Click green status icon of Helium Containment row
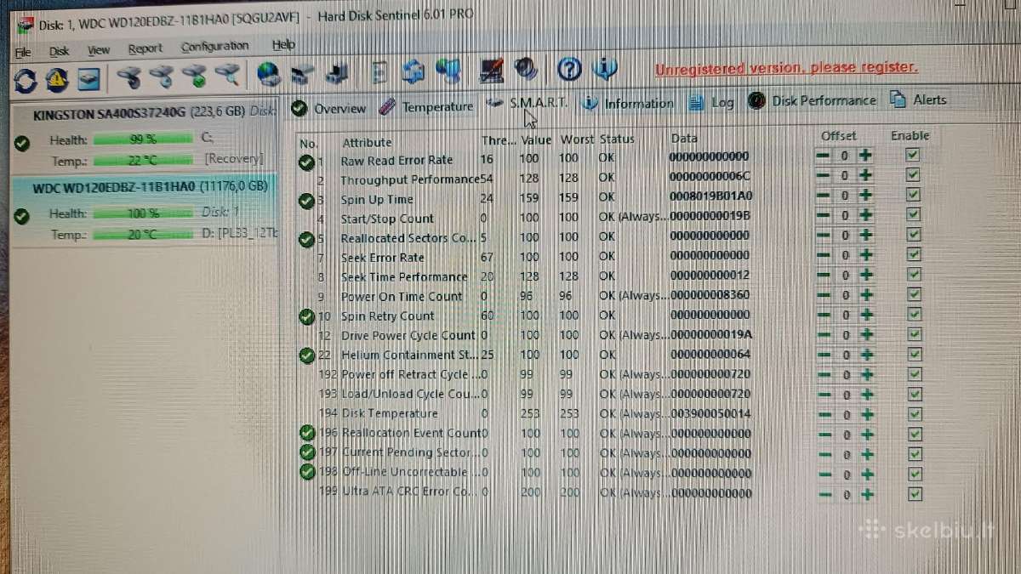 (x=306, y=355)
